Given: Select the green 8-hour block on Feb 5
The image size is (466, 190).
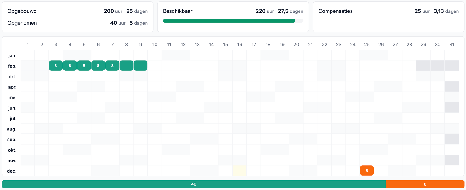Looking at the screenshot, I should (84, 66).
